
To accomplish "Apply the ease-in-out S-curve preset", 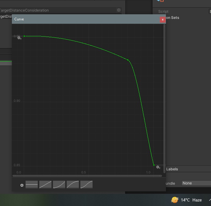I will click(86, 184).
